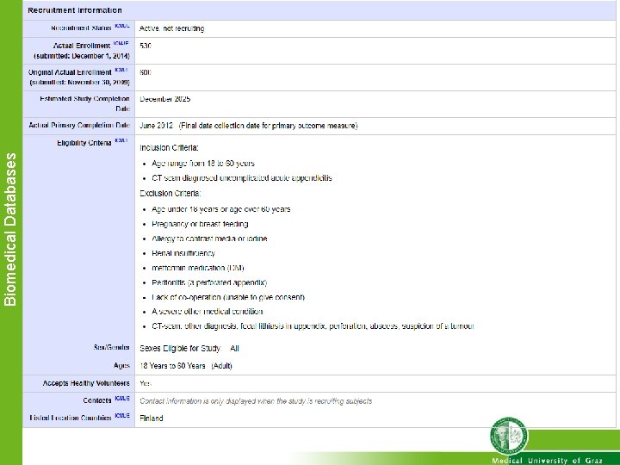Click 'Accepts Healthy Volunteers' row label

coord(86,383)
